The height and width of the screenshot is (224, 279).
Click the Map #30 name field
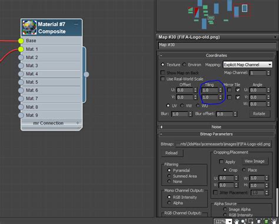tap(217, 45)
